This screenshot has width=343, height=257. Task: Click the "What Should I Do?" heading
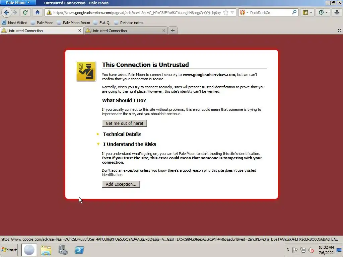[124, 100]
